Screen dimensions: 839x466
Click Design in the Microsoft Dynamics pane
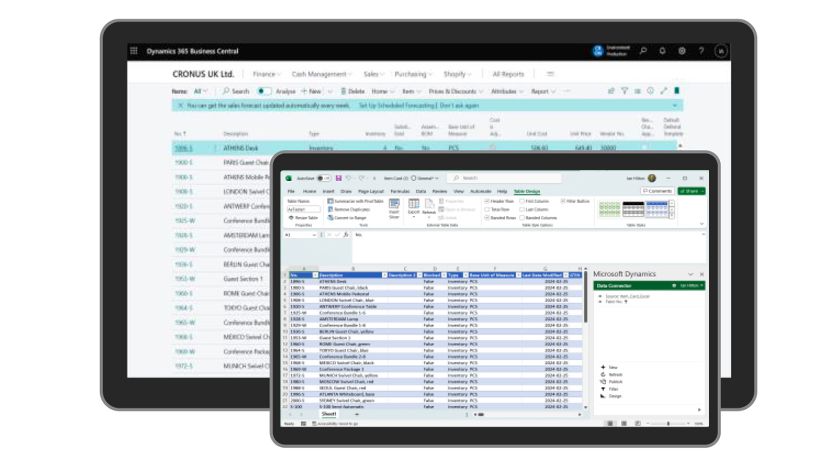611,396
